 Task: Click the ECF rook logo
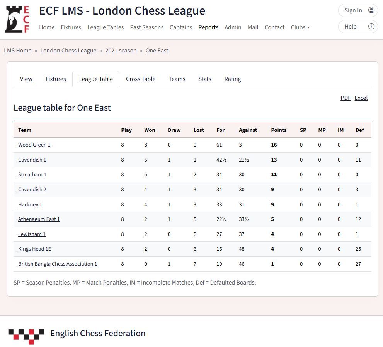(17, 19)
